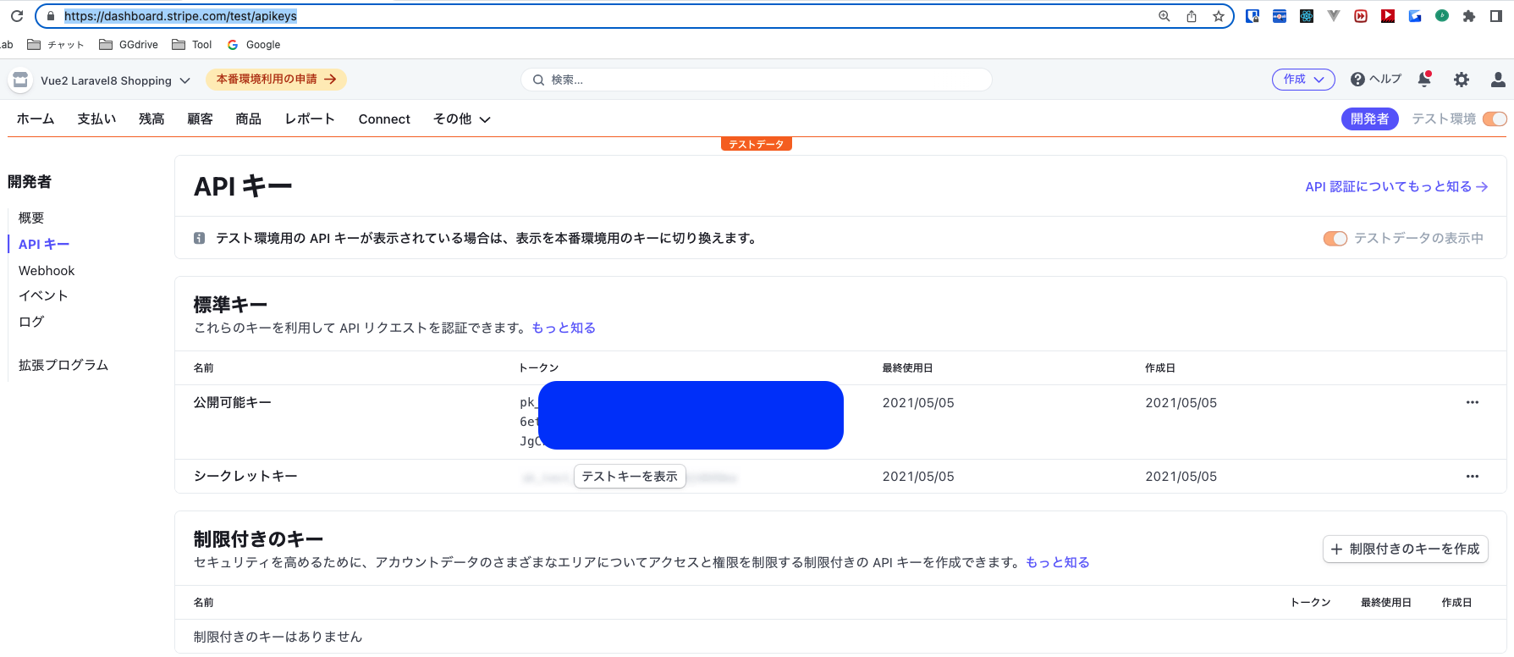Go to ホーム tab
1514x657 pixels.
pos(36,119)
